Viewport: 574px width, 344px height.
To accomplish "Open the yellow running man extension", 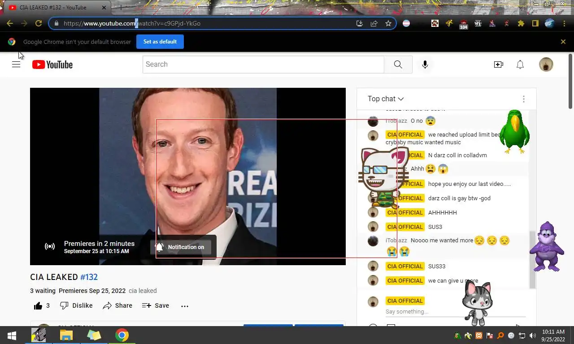I will click(449, 23).
